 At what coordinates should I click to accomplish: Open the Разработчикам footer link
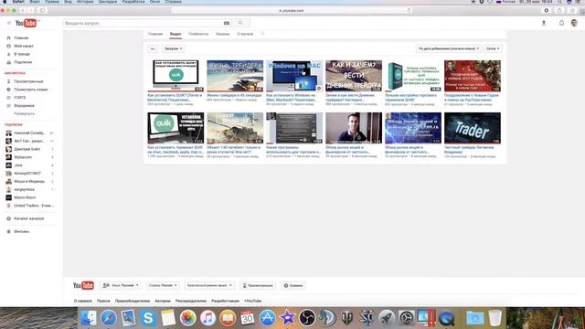tap(226, 301)
